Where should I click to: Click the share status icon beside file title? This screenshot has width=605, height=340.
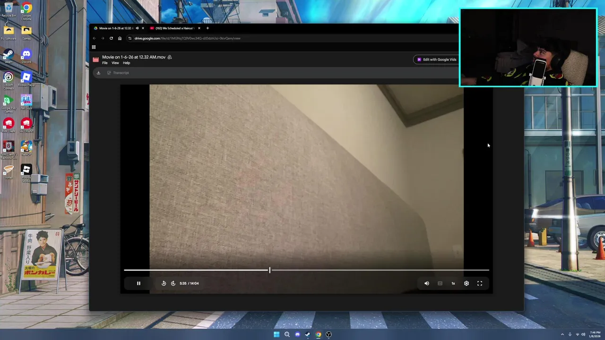tap(170, 57)
